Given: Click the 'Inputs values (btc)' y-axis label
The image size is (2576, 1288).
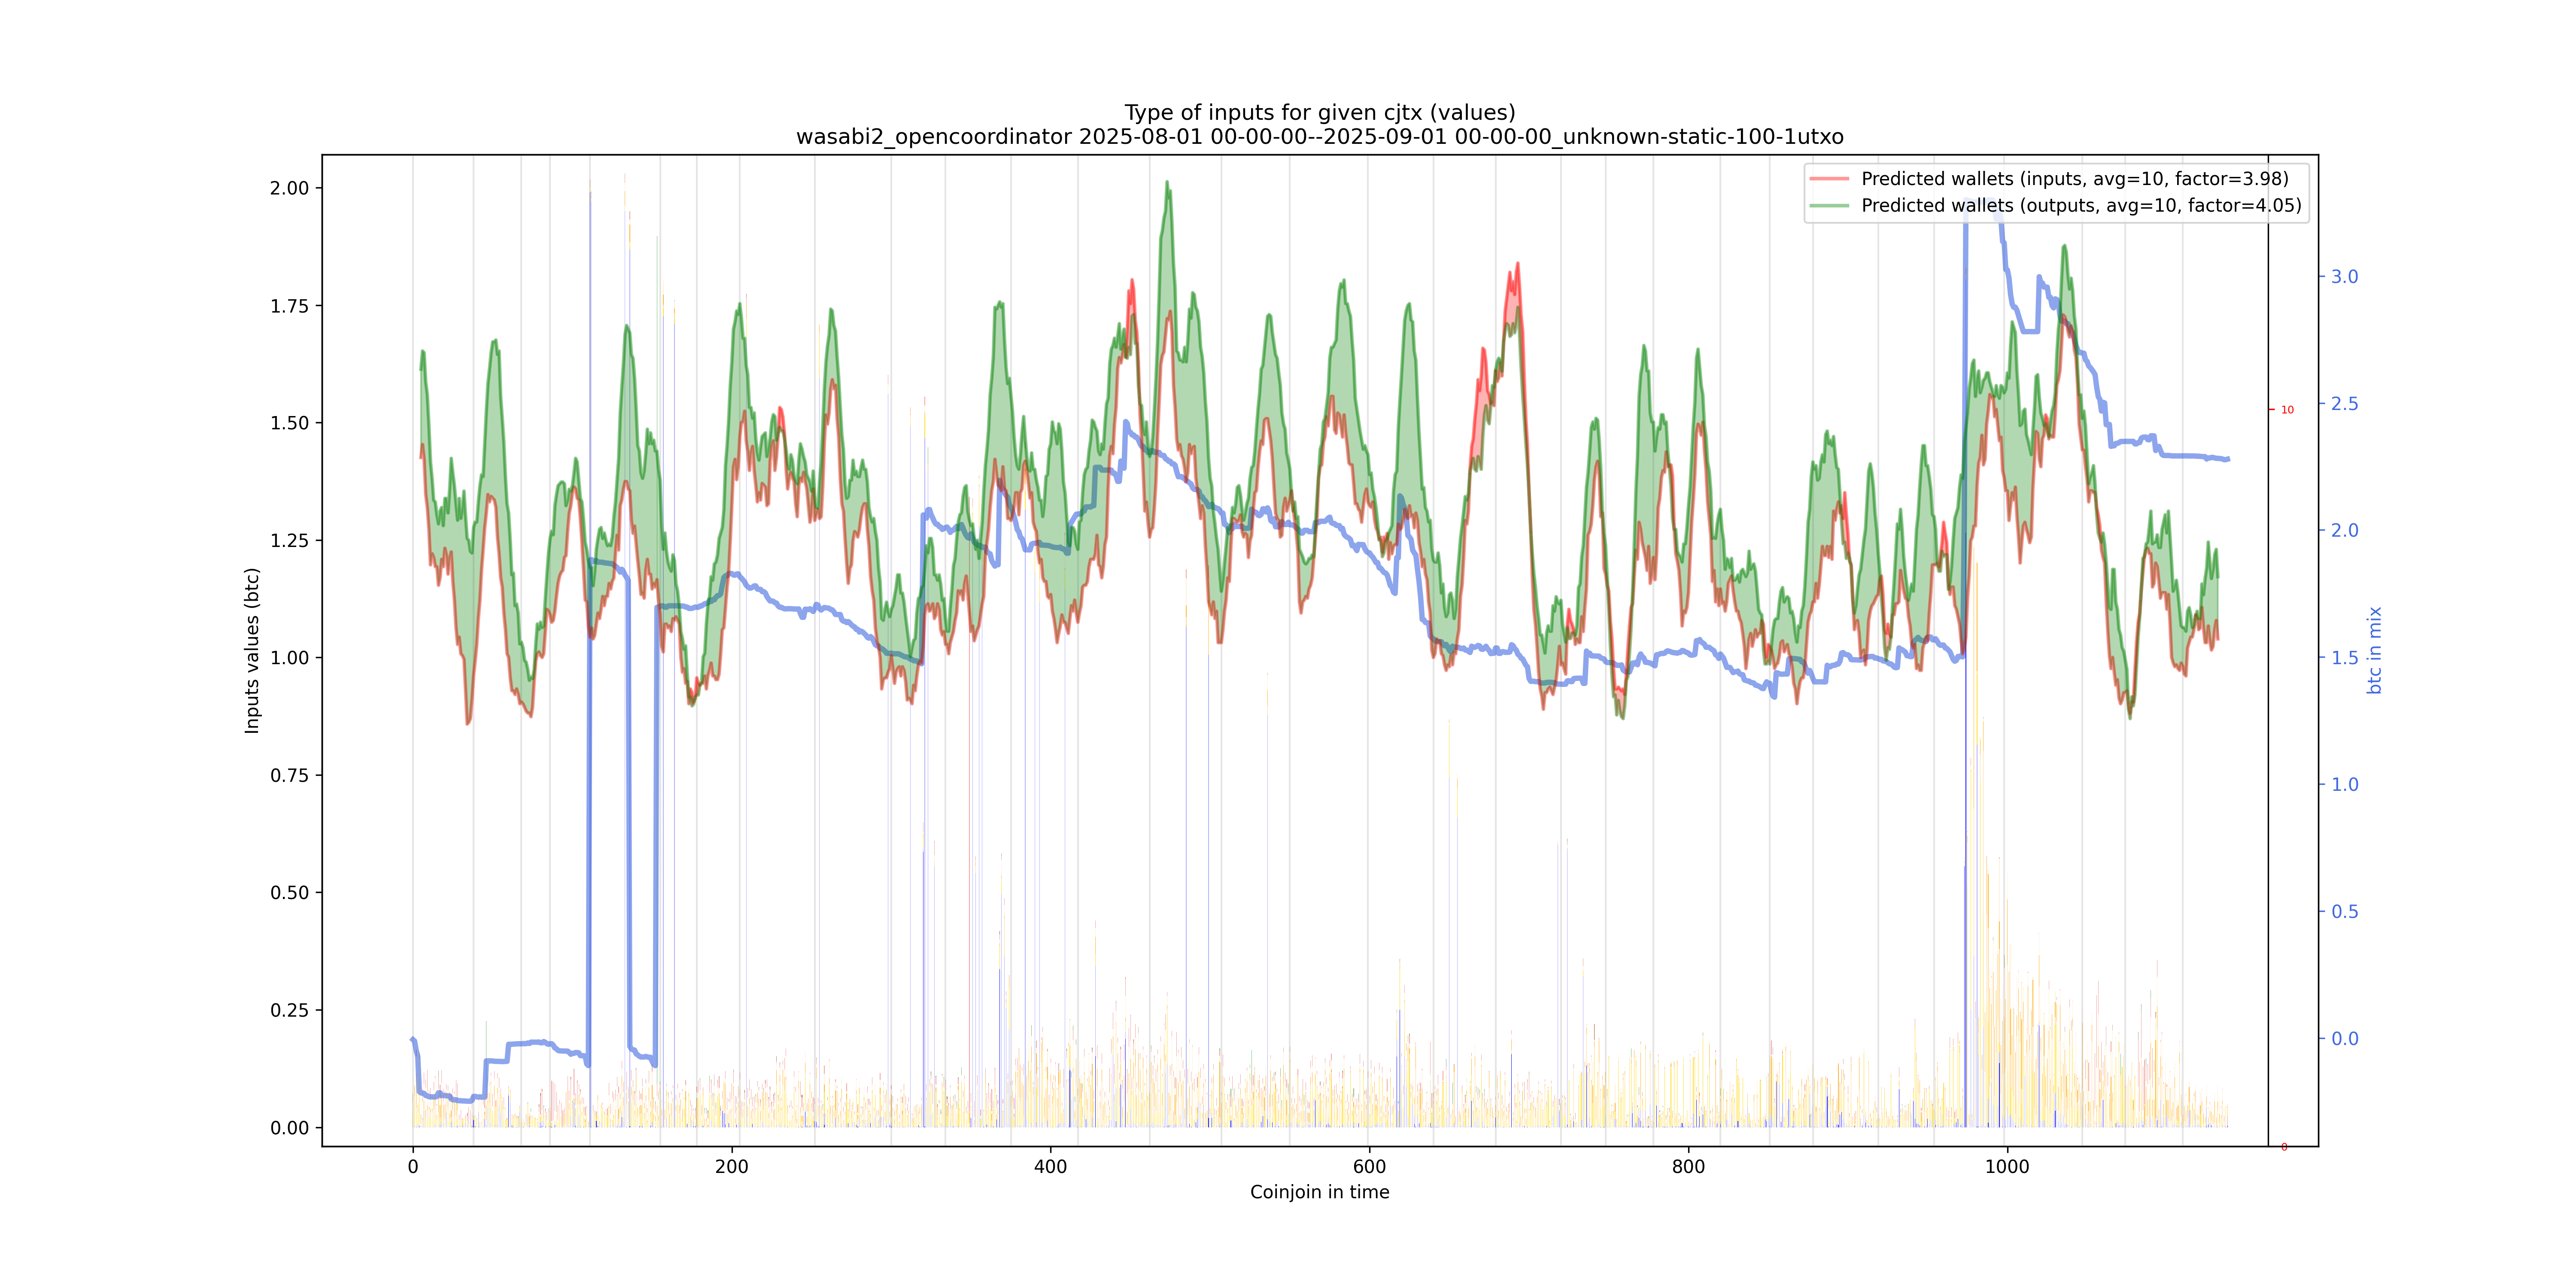Looking at the screenshot, I should 252,651.
